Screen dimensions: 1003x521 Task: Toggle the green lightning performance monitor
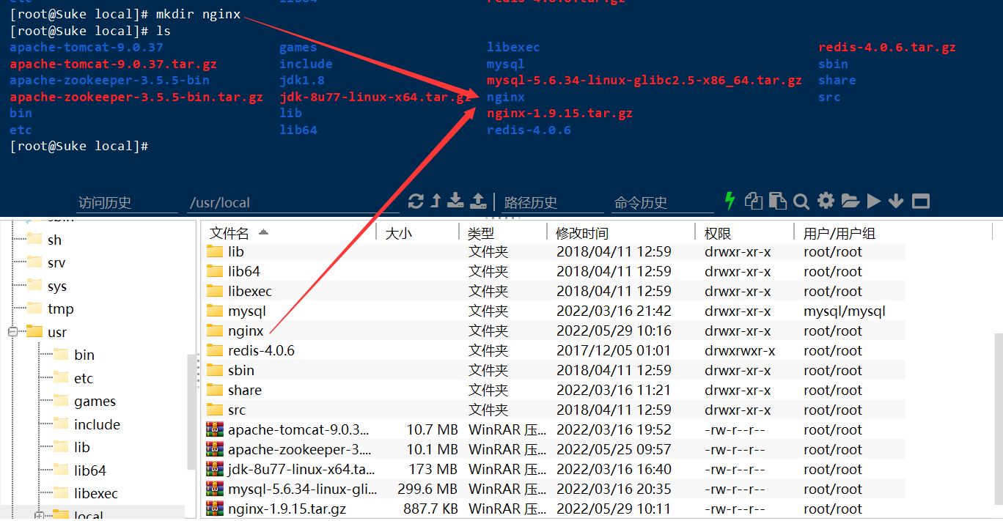pos(730,201)
